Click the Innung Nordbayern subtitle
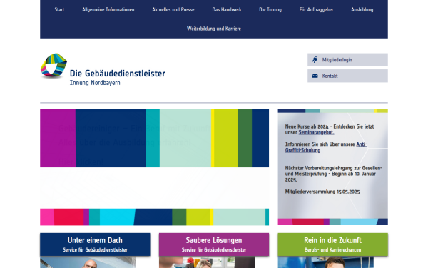428x268 pixels. click(x=95, y=83)
